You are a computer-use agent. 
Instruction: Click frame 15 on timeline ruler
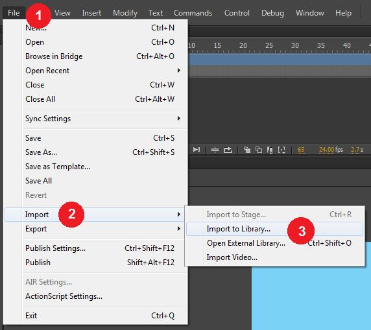pyautogui.click(x=217, y=45)
